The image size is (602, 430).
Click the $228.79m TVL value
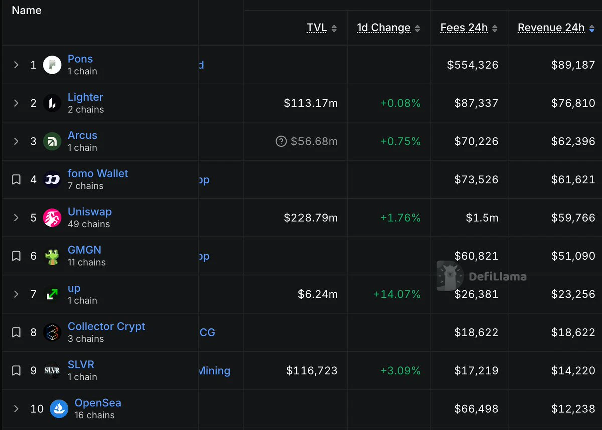pos(311,218)
